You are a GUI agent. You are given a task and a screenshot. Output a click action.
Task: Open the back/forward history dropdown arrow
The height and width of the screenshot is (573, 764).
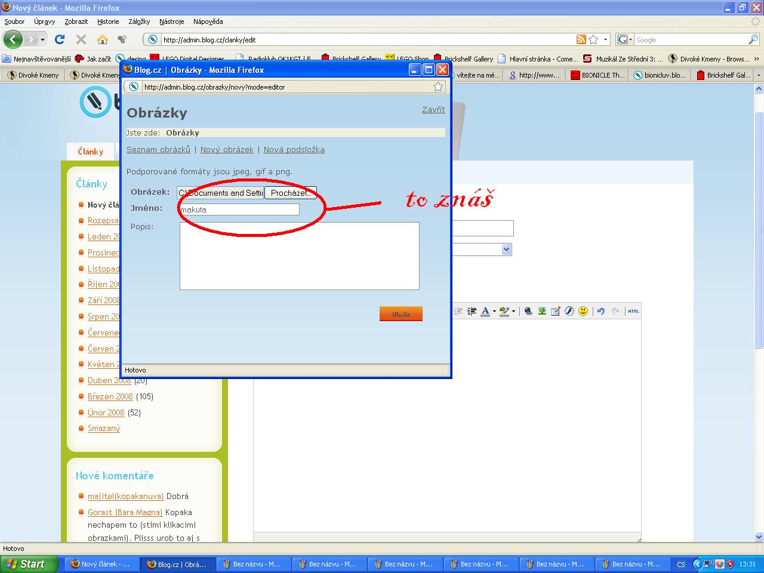pyautogui.click(x=42, y=40)
